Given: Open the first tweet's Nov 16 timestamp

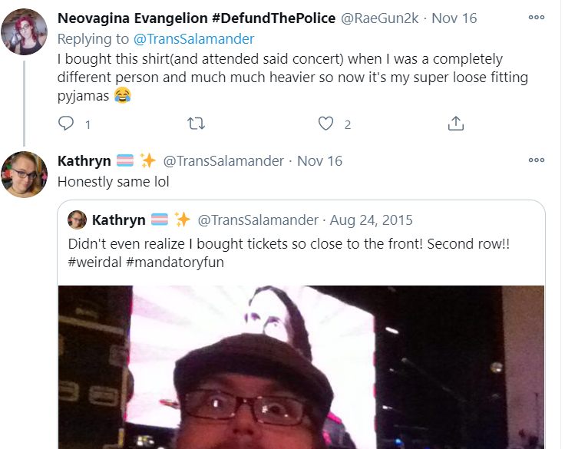Looking at the screenshot, I should coord(454,18).
